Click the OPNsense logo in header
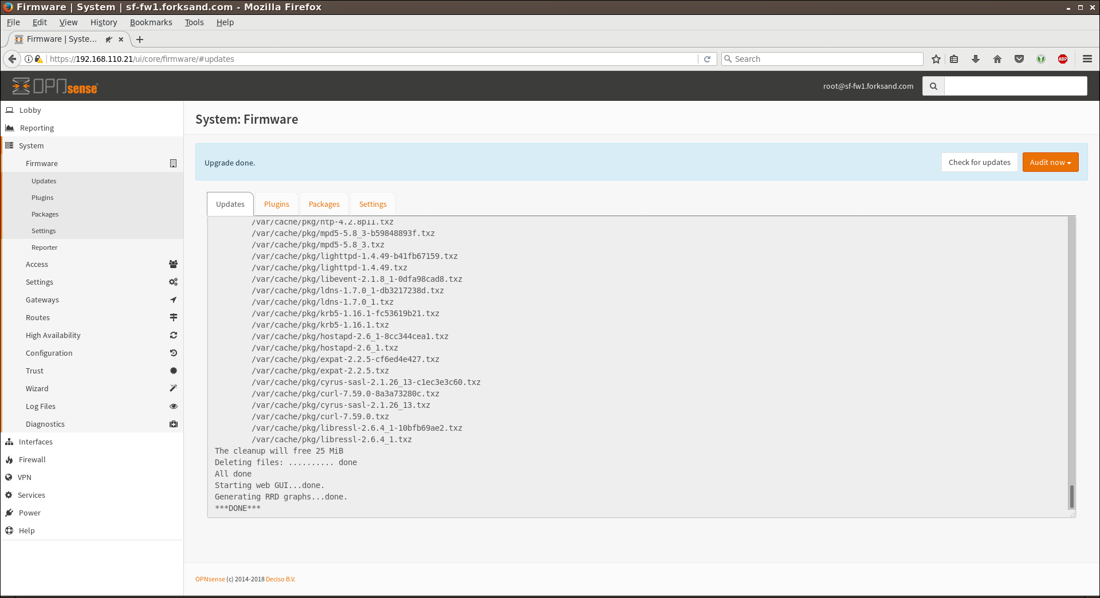1100x598 pixels. (55, 86)
